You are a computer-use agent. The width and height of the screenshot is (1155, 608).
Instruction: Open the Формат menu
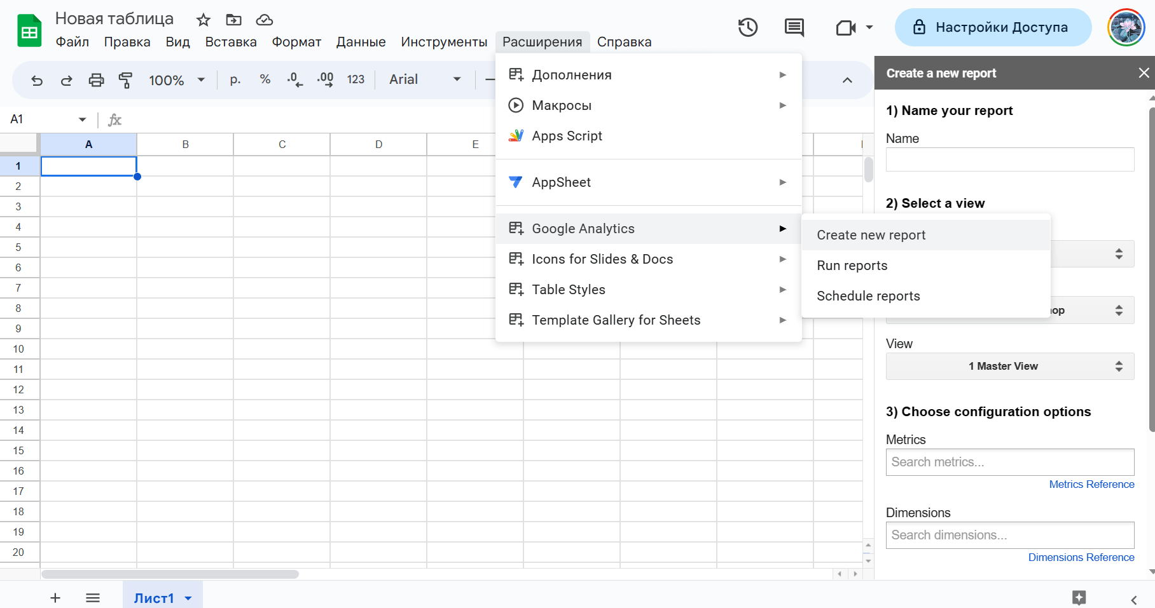[x=296, y=42]
